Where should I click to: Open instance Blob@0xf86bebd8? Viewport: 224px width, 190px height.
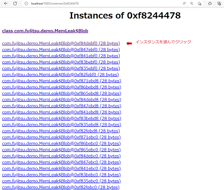pos(61,87)
